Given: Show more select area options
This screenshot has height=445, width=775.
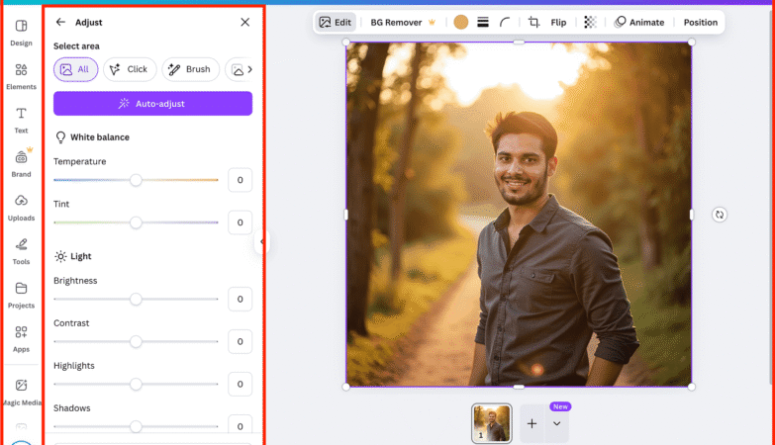Looking at the screenshot, I should click(x=249, y=69).
